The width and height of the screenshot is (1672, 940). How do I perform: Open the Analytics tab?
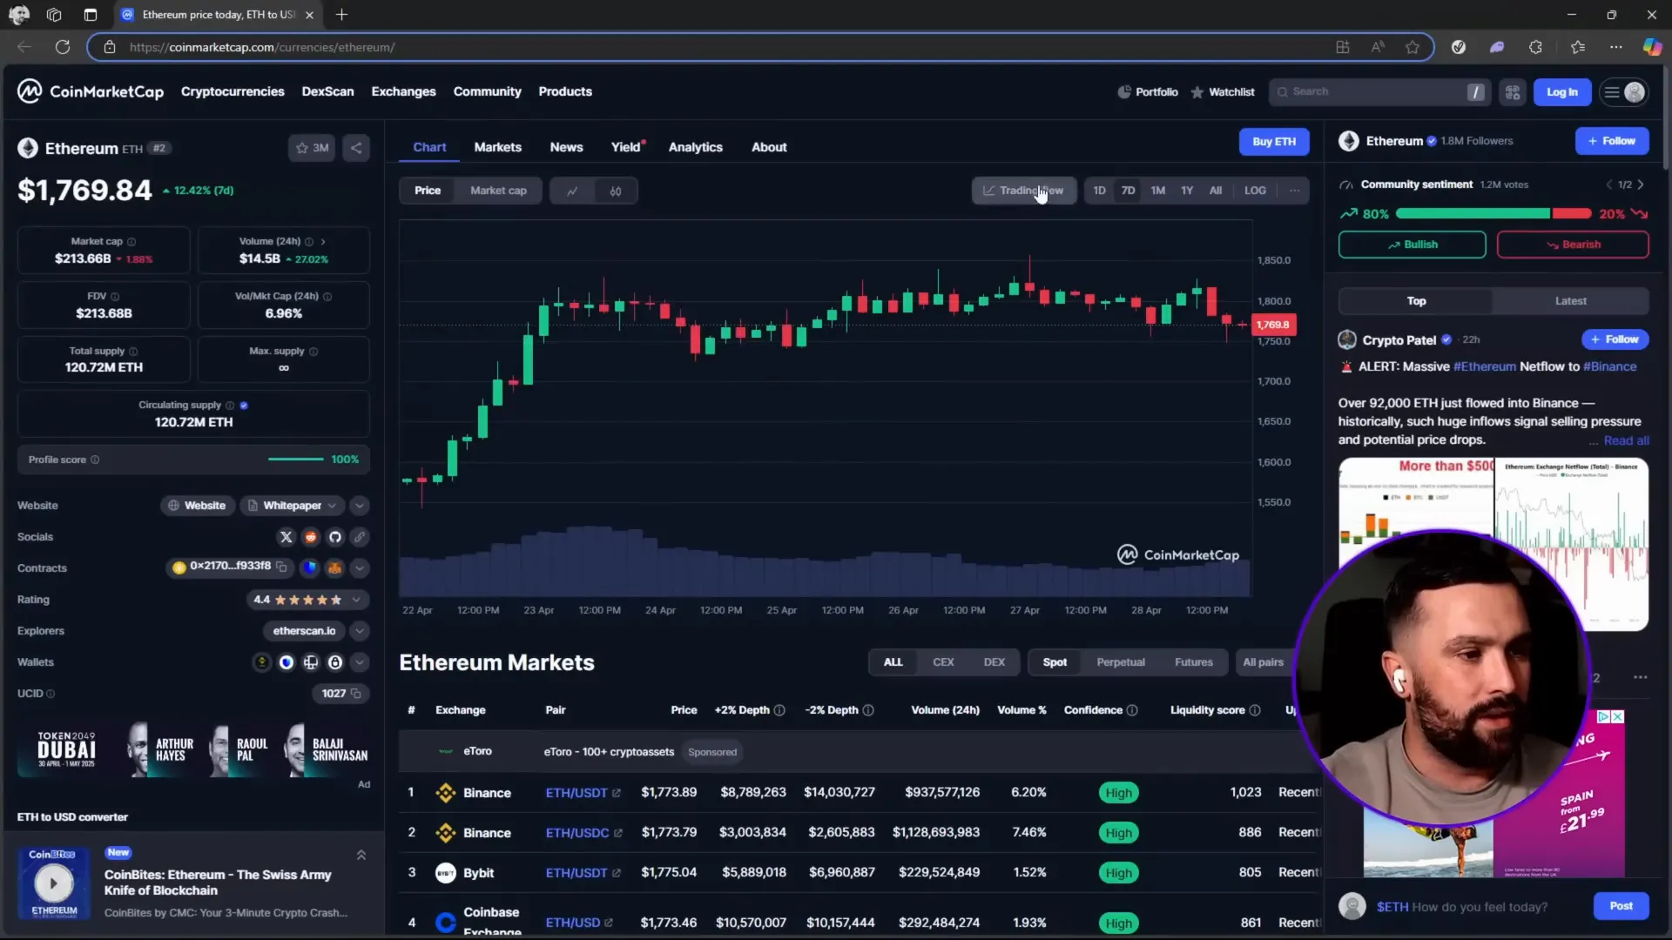click(695, 147)
